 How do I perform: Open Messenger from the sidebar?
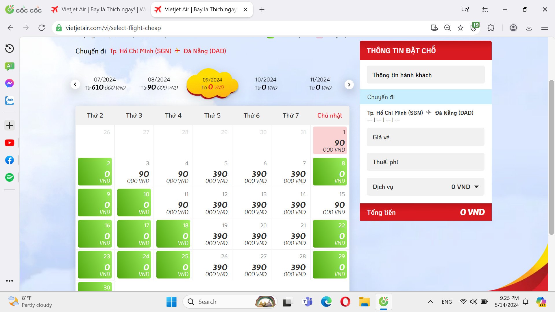(10, 83)
